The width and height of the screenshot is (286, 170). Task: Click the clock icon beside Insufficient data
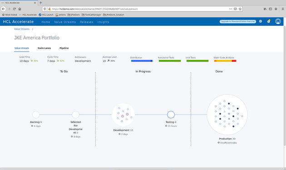click(218, 143)
